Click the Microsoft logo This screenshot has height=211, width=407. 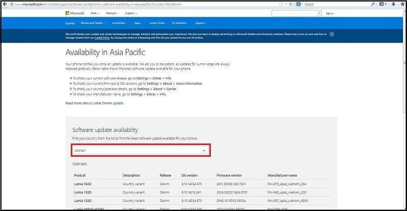click(74, 13)
